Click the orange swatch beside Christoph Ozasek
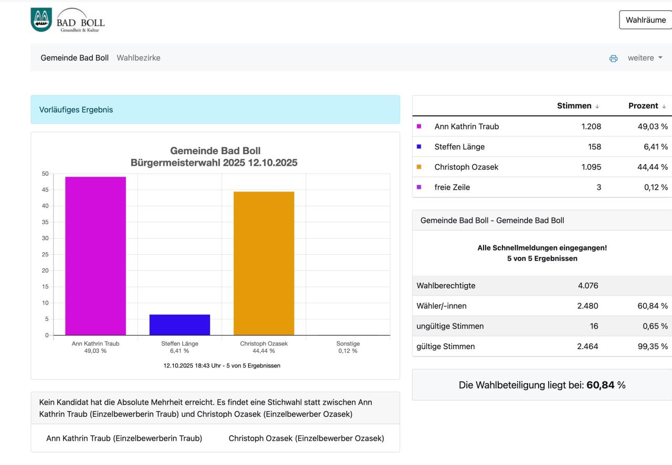This screenshot has height=465, width=672. coord(419,167)
